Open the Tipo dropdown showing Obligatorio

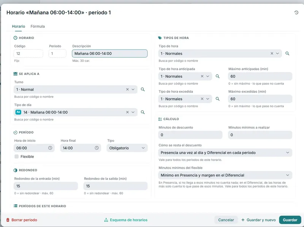[127, 148]
